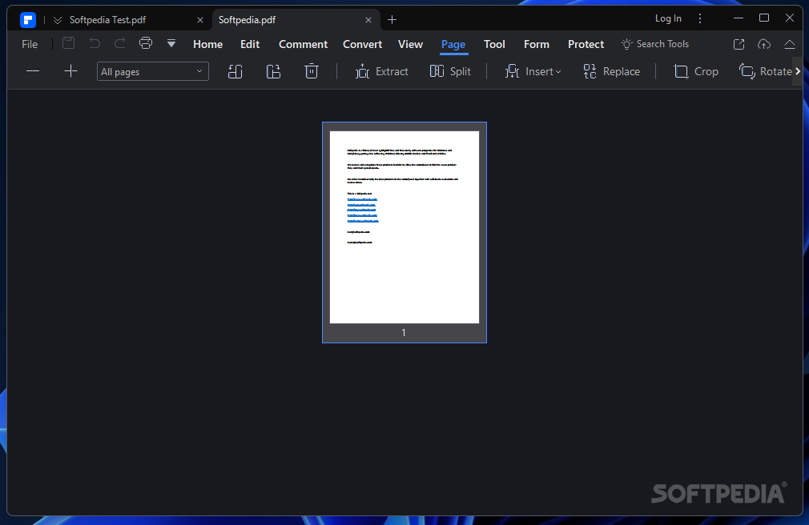This screenshot has width=809, height=525.
Task: Click the Undo arrow icon
Action: pyautogui.click(x=95, y=42)
